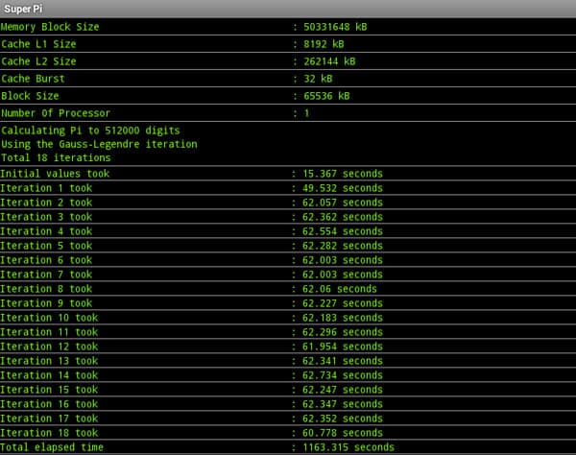Click the 62.554 seconds value
This screenshot has width=576, height=455.
[x=343, y=231]
